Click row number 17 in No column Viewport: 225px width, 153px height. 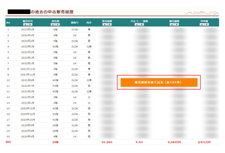(x=8, y=120)
